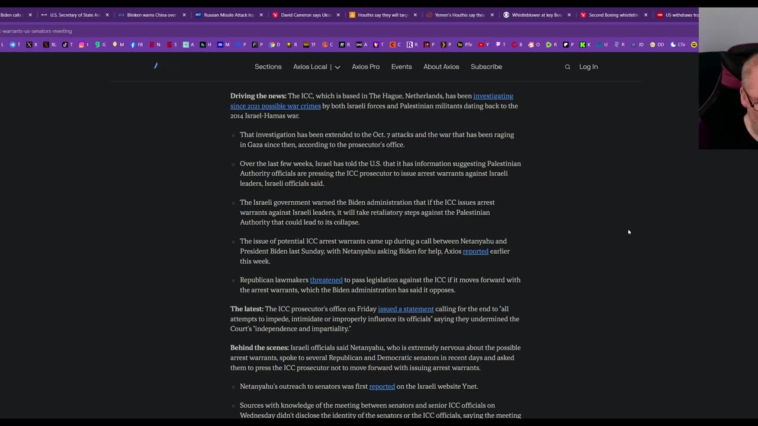Open the About Axios nav item
Viewport: 758px width, 426px height.
[x=441, y=67]
